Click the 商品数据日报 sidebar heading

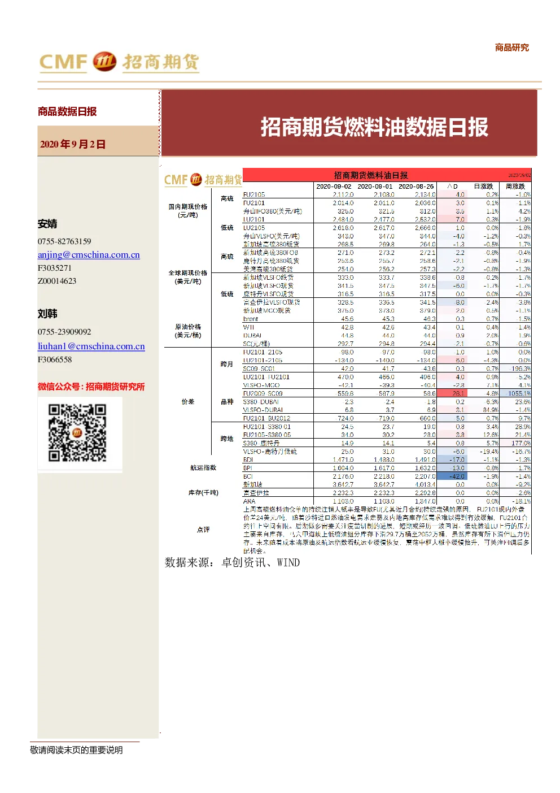click(x=67, y=111)
